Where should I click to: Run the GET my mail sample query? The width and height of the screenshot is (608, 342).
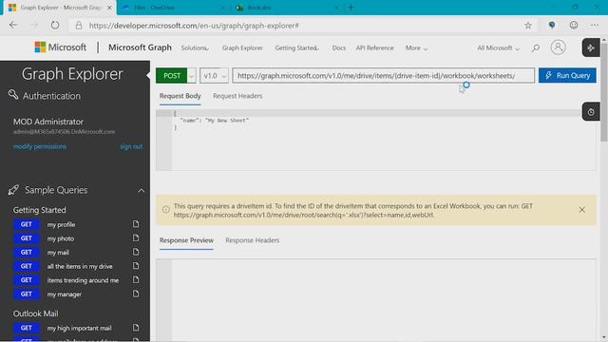pos(26,252)
